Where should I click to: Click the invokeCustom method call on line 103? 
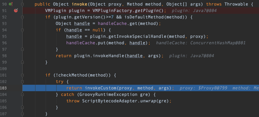tap(101, 88)
